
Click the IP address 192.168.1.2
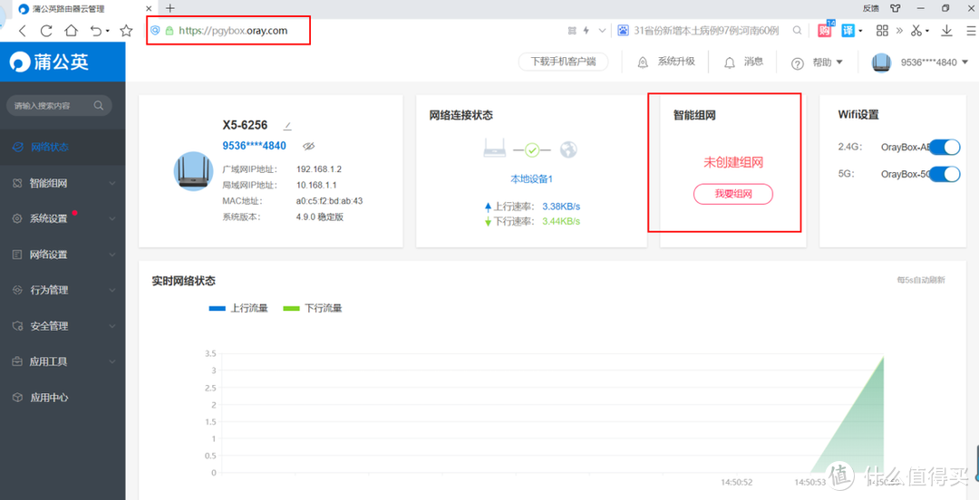click(319, 169)
